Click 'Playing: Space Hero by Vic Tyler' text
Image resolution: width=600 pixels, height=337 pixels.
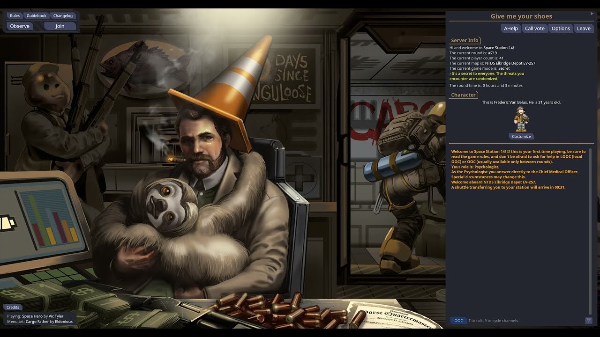[35, 316]
